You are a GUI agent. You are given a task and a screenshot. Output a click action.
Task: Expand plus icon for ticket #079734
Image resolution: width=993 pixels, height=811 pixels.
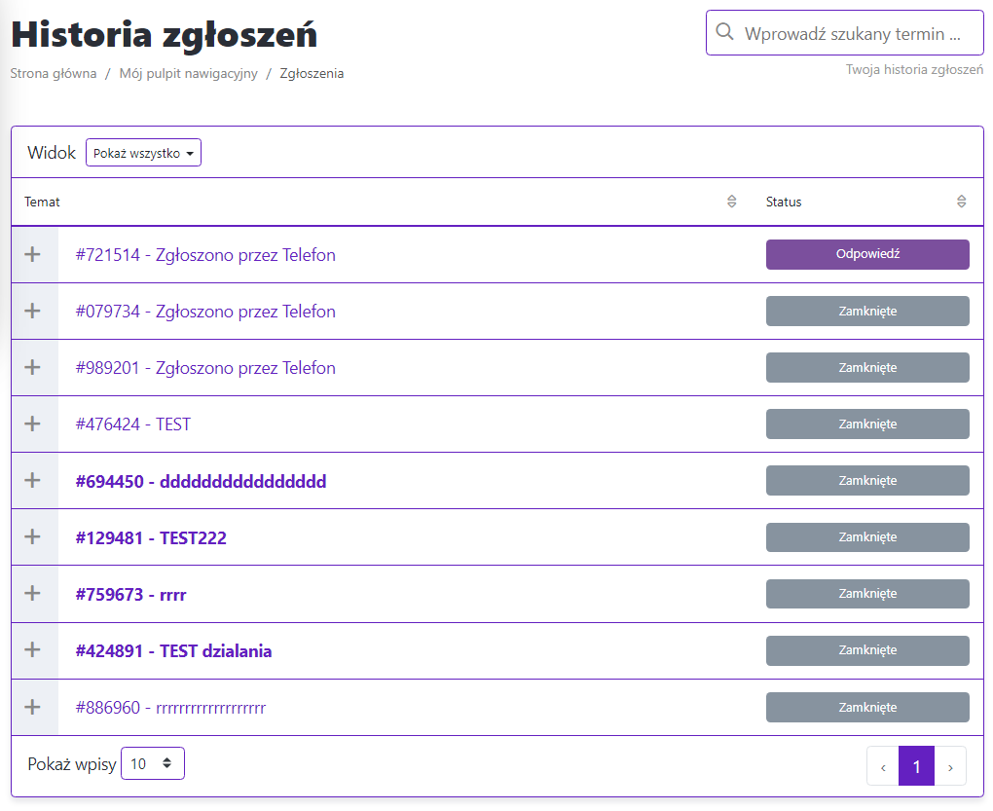click(x=33, y=312)
